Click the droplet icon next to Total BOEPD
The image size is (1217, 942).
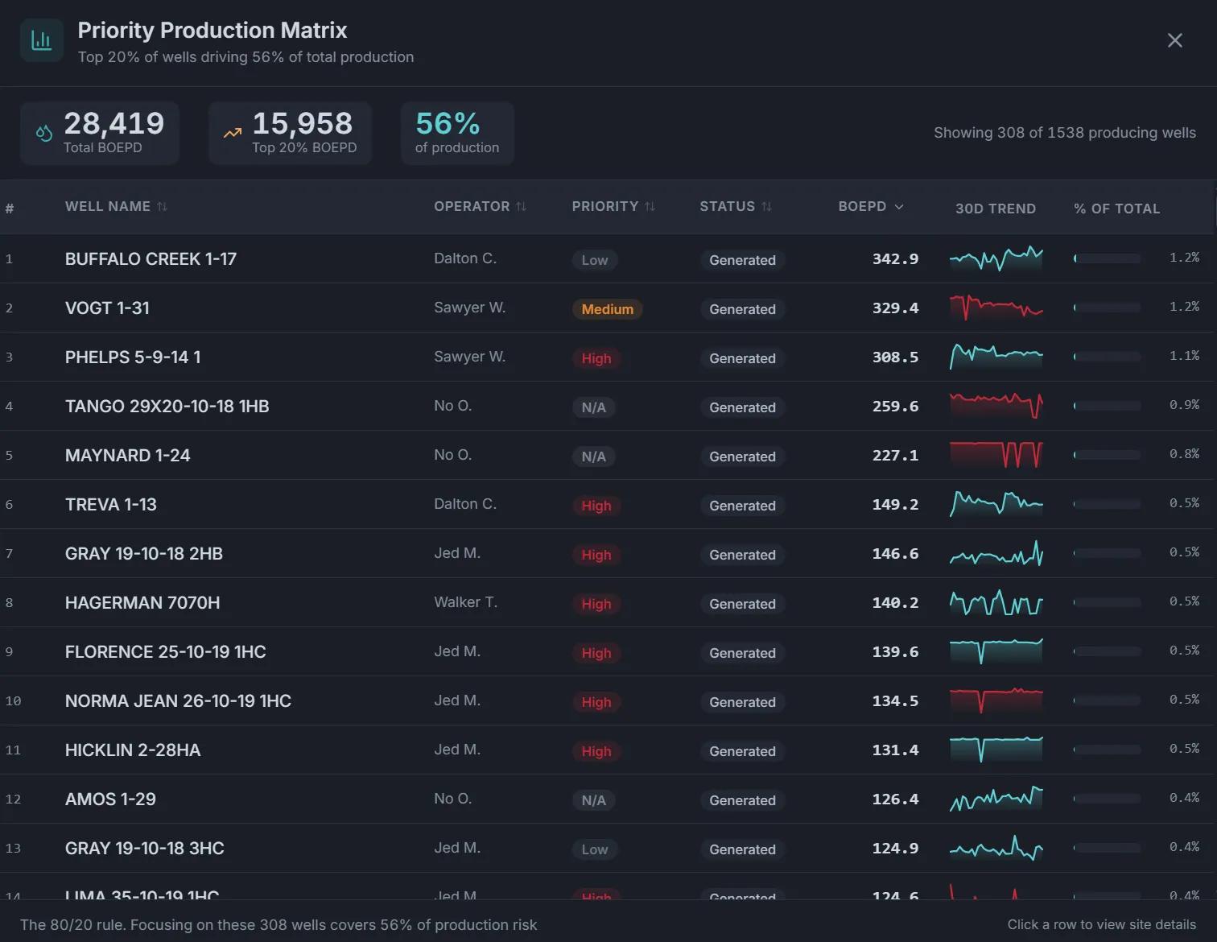click(44, 133)
